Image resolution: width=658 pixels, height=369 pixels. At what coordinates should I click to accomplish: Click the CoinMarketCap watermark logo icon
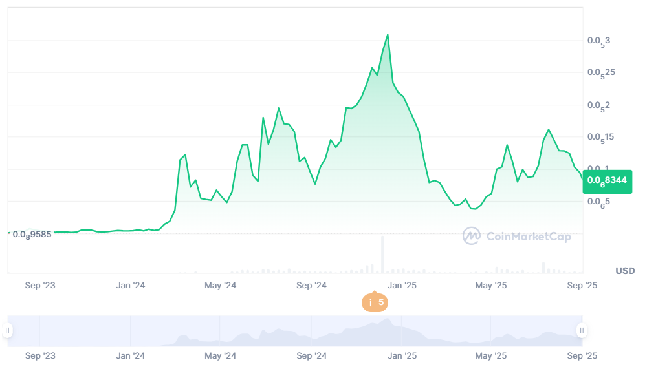pos(472,237)
